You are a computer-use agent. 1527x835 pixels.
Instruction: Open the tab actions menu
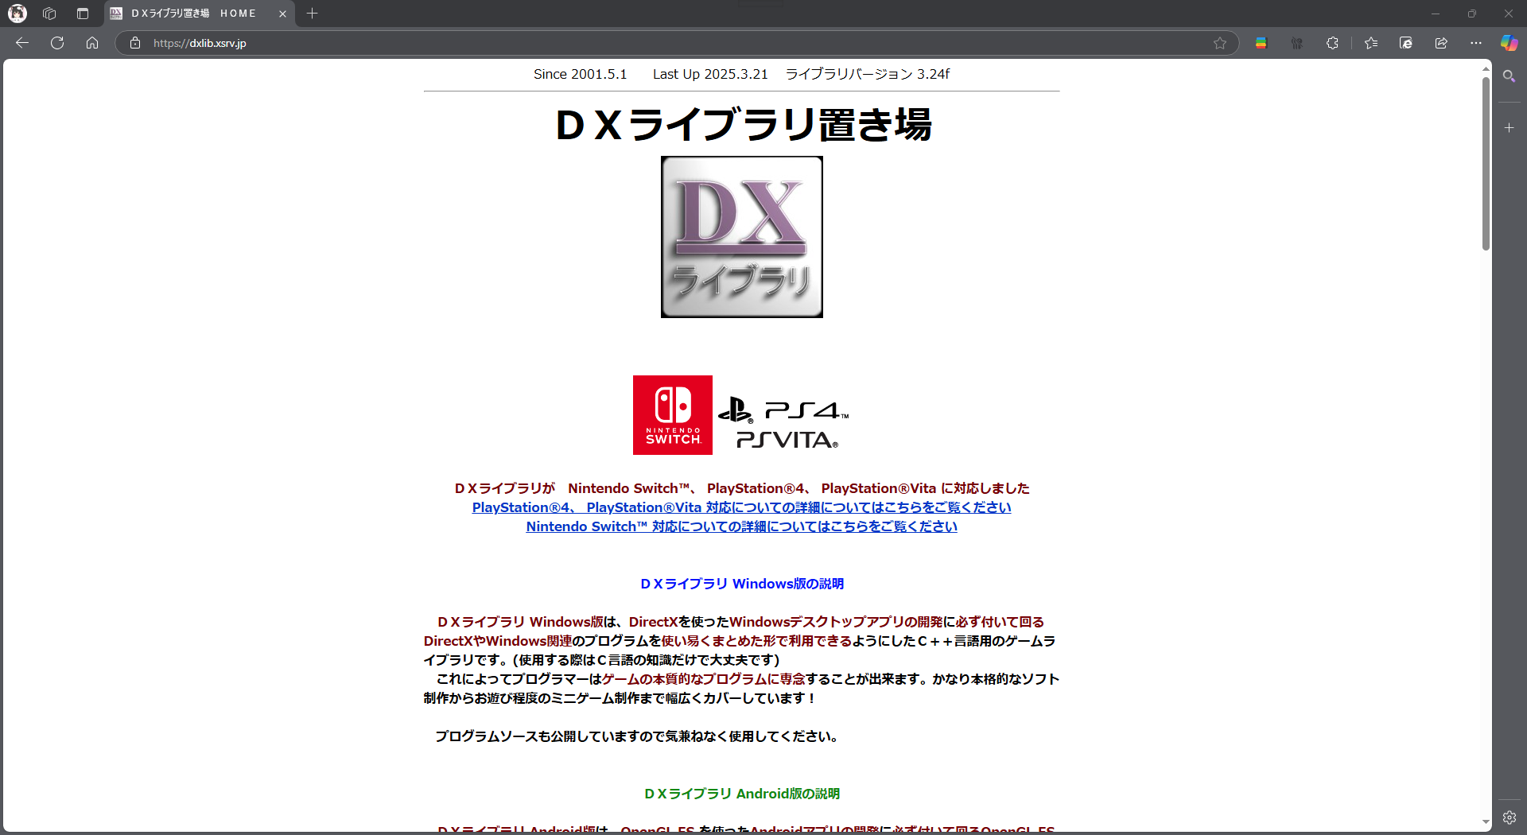tap(83, 14)
